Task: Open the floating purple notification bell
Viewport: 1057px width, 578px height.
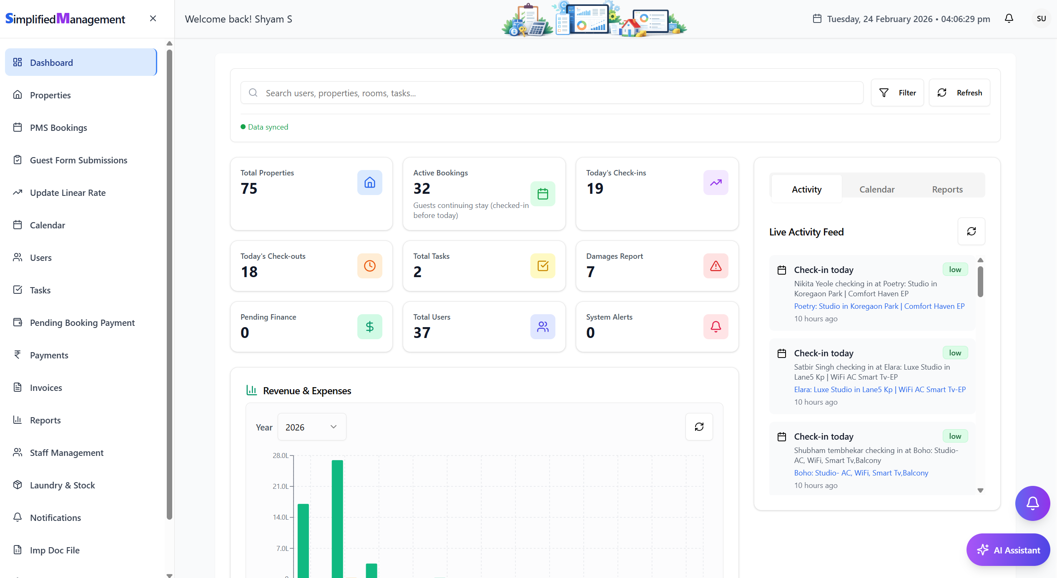Action: [1032, 503]
